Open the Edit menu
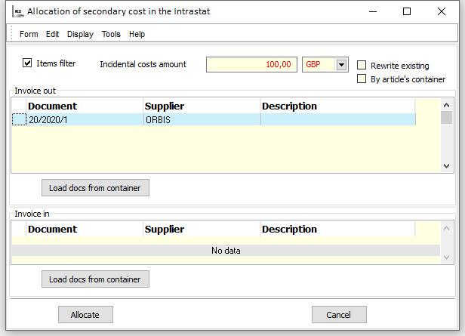 [52, 34]
